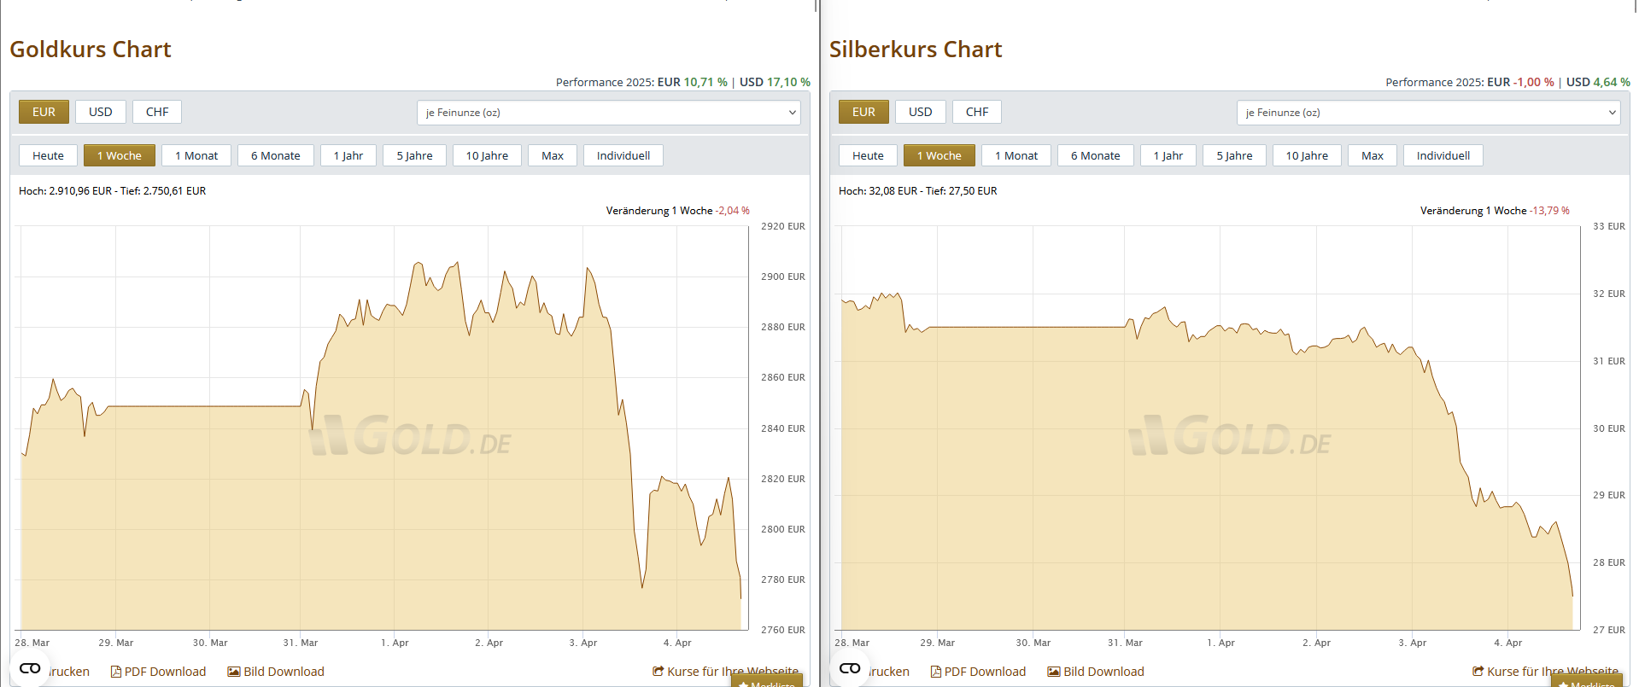
Task: Click silver performance value 'EUR -1,00 %'
Action: click(x=1520, y=82)
